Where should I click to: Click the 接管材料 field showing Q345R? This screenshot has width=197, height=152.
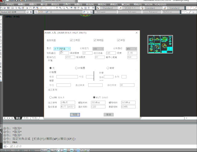coord(128,107)
